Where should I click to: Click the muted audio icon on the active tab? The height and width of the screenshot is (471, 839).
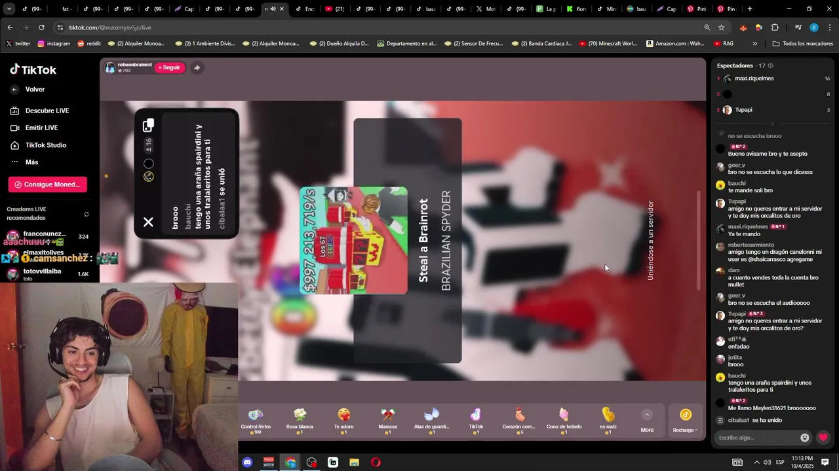click(273, 9)
